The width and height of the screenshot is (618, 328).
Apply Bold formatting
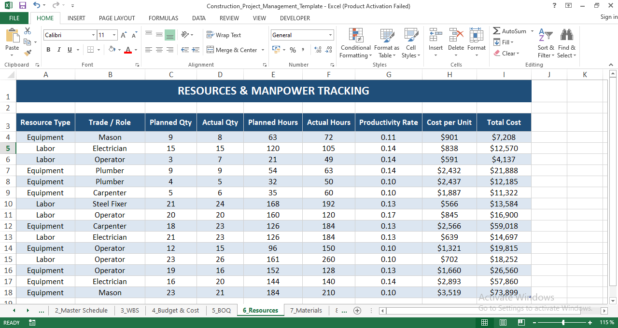(x=48, y=50)
